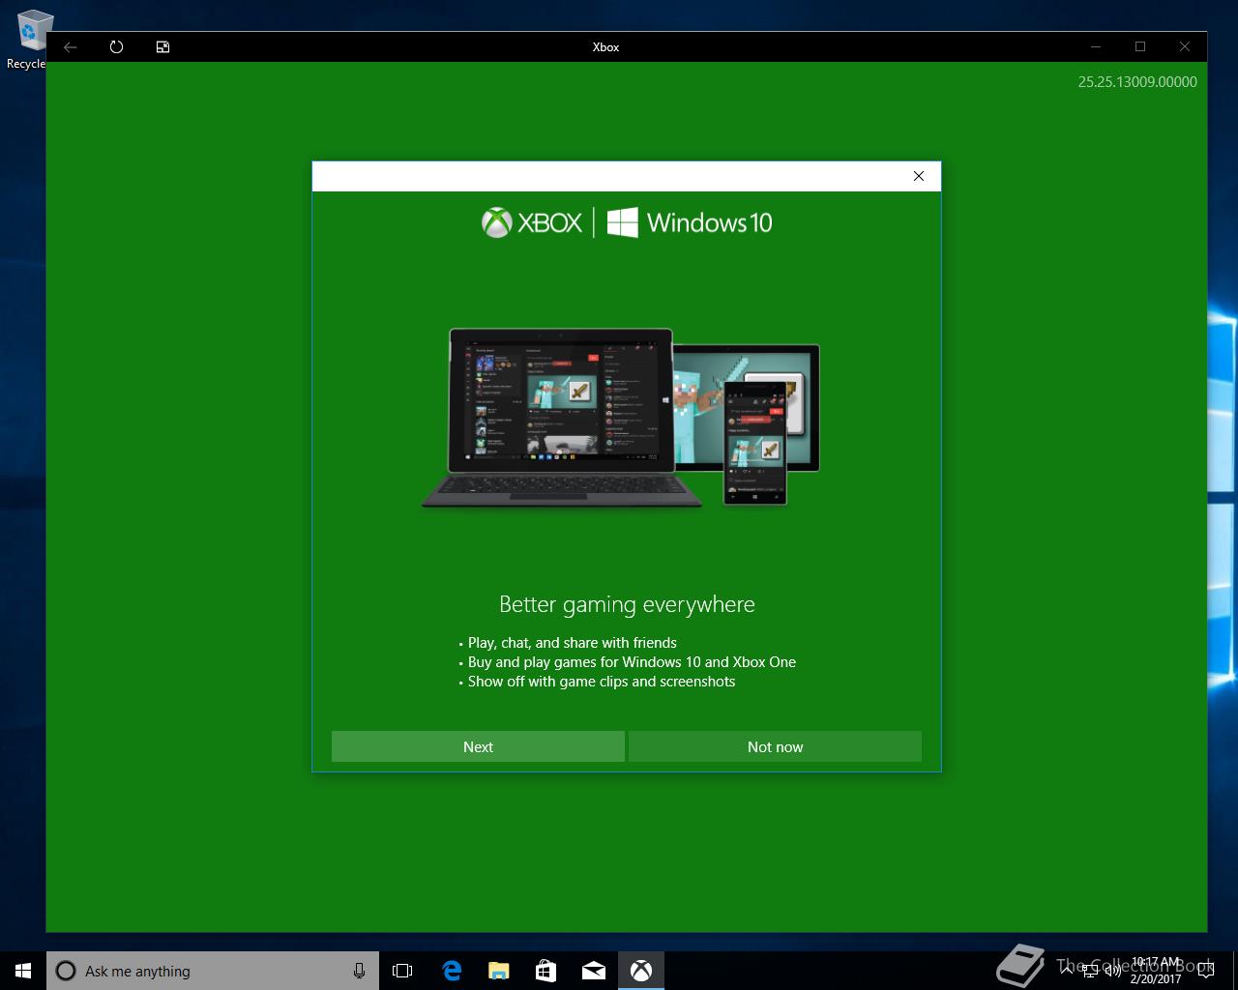Go back with the Xbox title bar arrow
Viewport: 1238px width, 990px height.
[x=70, y=46]
